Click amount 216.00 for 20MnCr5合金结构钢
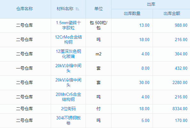The width and height of the screenshot is (190, 128). 181,97
